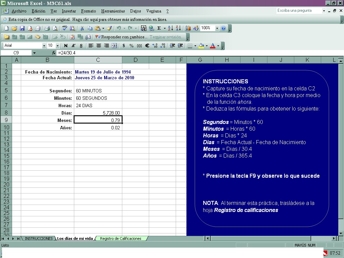Screen dimensions: 344x258
Task: Open Print Preview from the toolbar
Action: [55, 28]
